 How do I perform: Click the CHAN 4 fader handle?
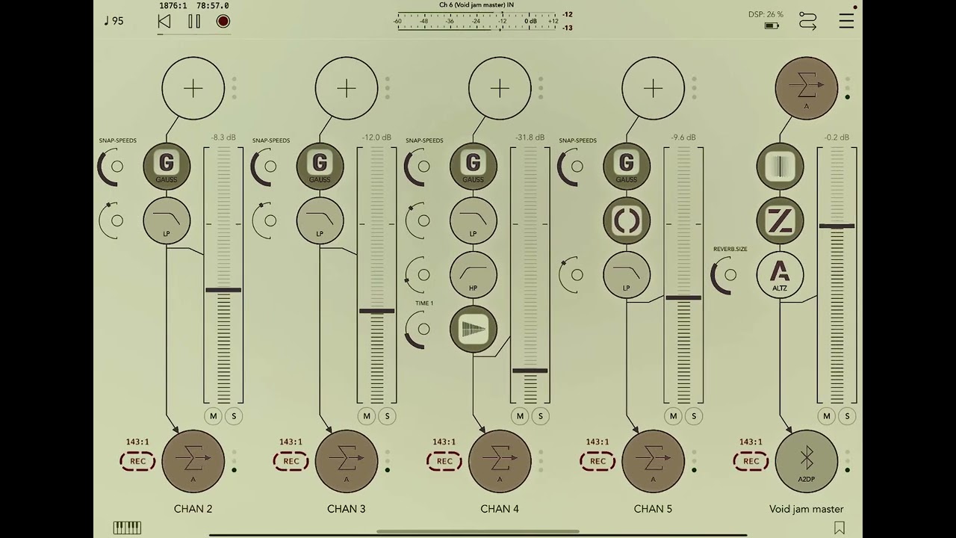pyautogui.click(x=530, y=371)
